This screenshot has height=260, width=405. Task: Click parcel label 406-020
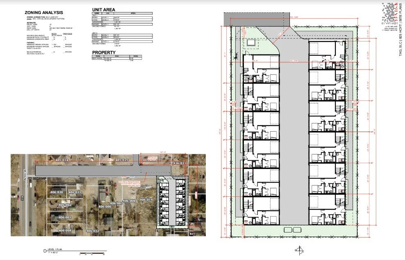pyautogui.click(x=56, y=192)
